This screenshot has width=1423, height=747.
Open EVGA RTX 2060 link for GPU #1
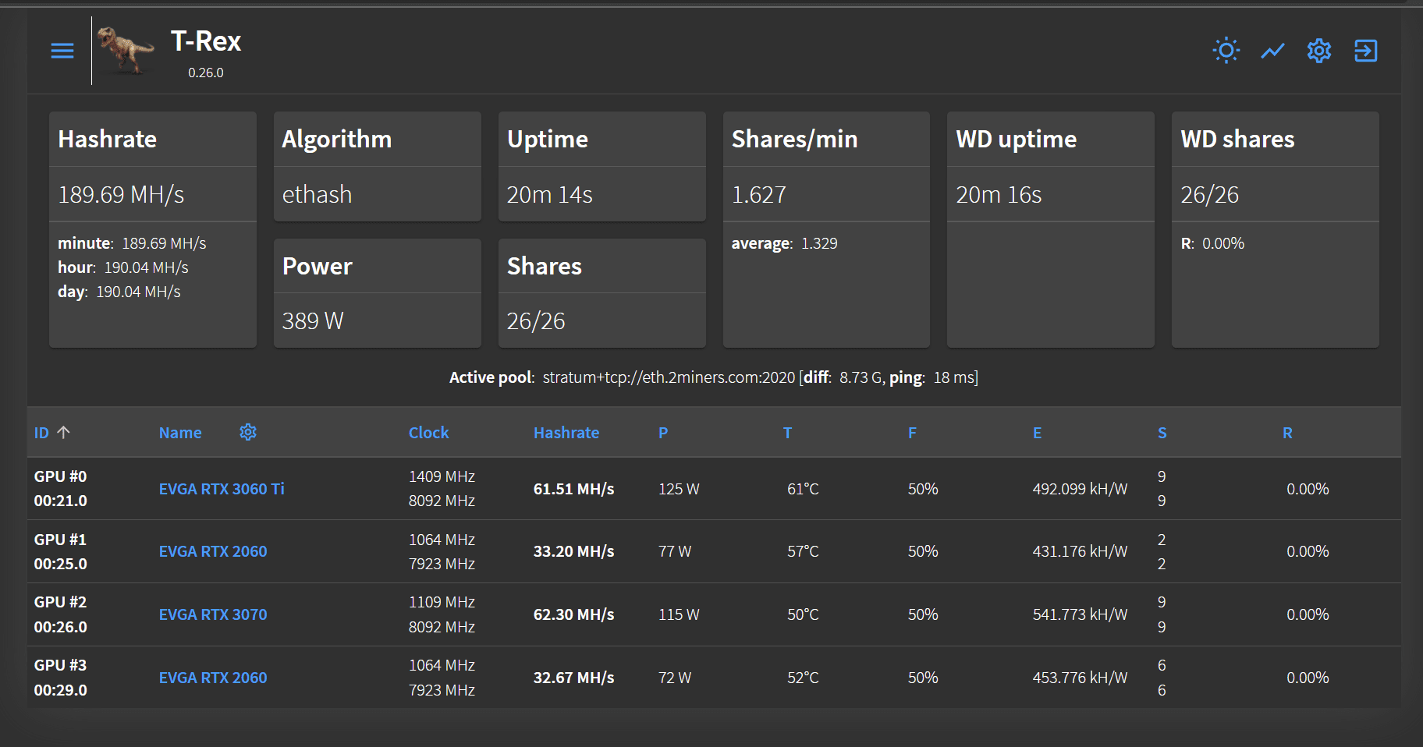213,551
